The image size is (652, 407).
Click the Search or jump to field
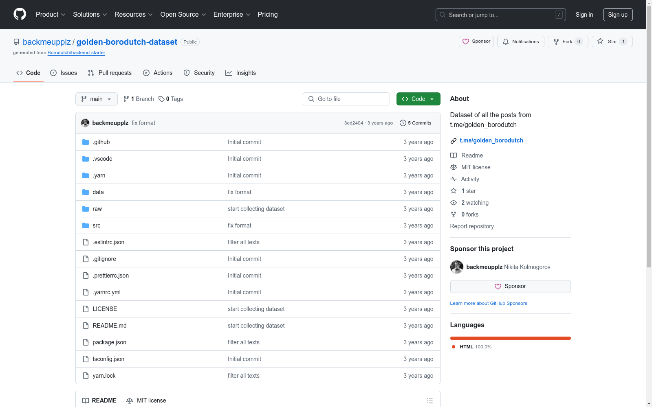(501, 15)
